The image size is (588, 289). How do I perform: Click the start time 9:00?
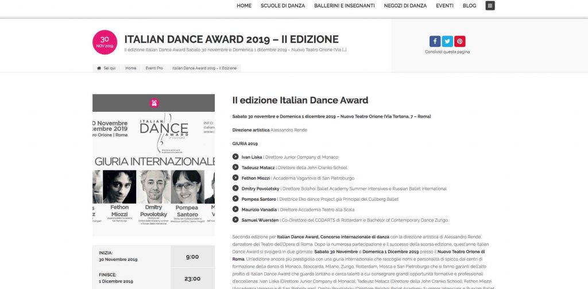point(192,257)
